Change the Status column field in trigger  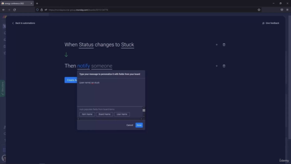point(86,45)
